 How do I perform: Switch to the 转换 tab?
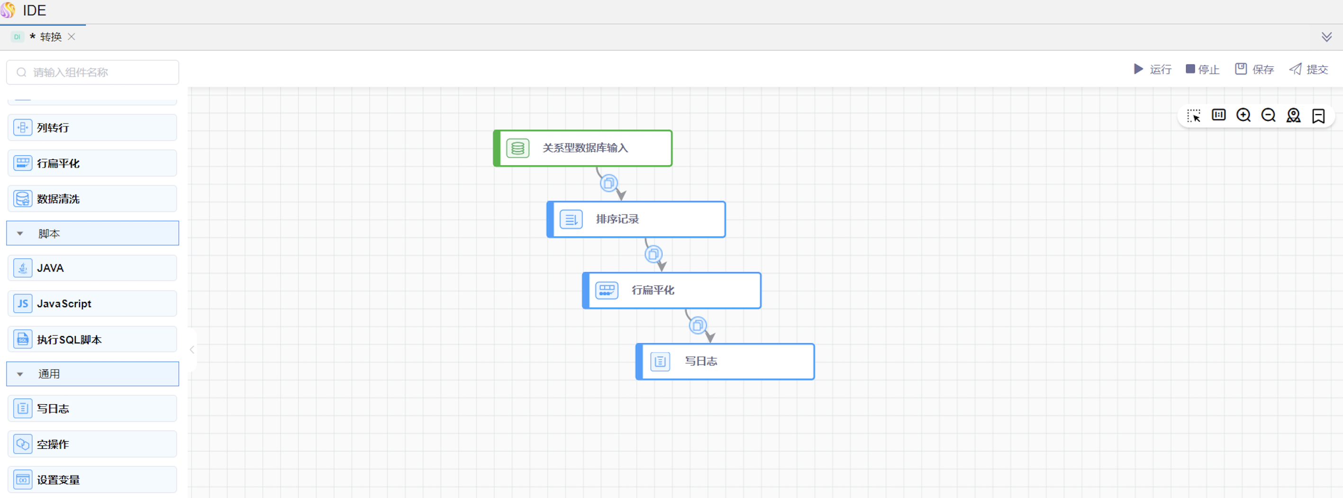[50, 37]
